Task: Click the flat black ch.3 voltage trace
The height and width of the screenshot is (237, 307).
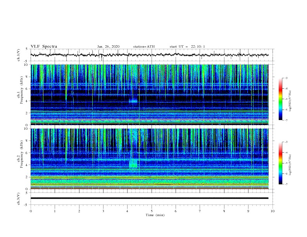Action: click(x=149, y=198)
